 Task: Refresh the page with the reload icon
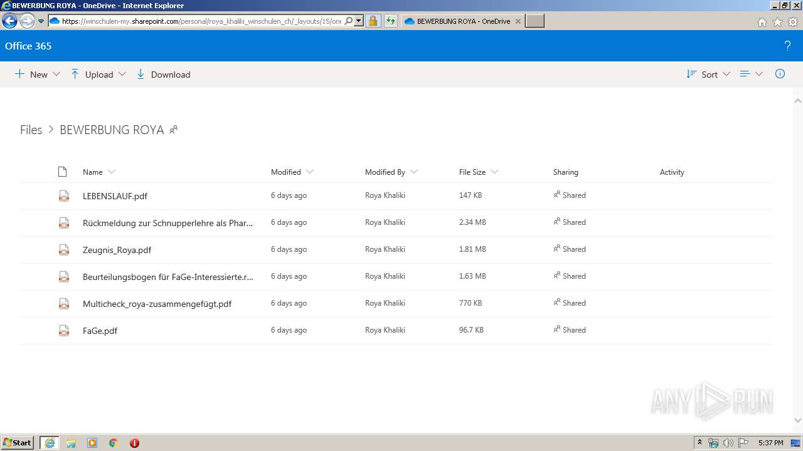point(391,21)
